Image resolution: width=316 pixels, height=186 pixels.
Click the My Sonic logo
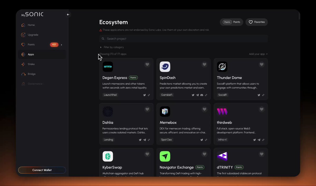point(32,14)
